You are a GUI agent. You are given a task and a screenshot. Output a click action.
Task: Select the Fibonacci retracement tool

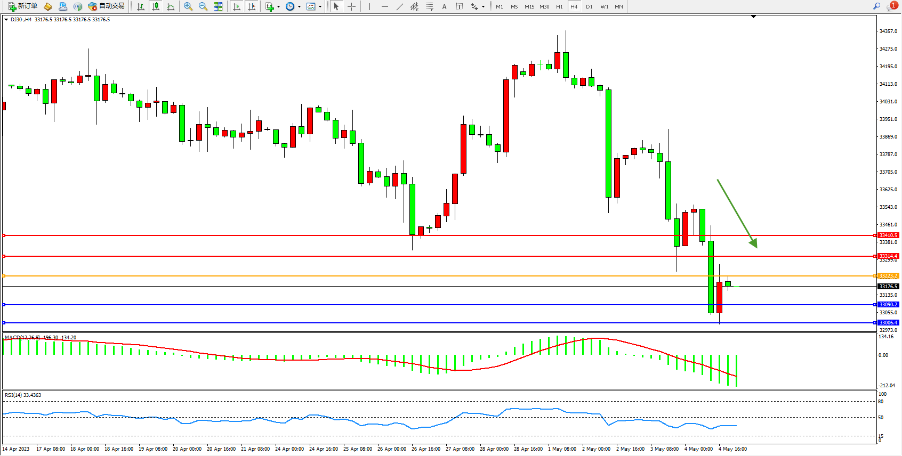tap(430, 6)
